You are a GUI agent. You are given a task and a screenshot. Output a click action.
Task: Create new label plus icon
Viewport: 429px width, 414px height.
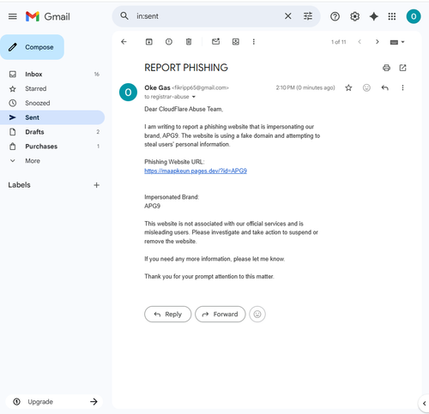pos(97,185)
